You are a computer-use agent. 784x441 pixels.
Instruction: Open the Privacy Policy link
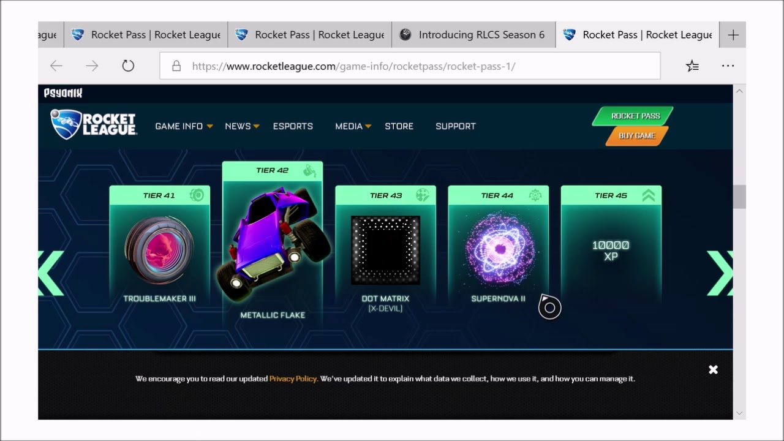(293, 379)
